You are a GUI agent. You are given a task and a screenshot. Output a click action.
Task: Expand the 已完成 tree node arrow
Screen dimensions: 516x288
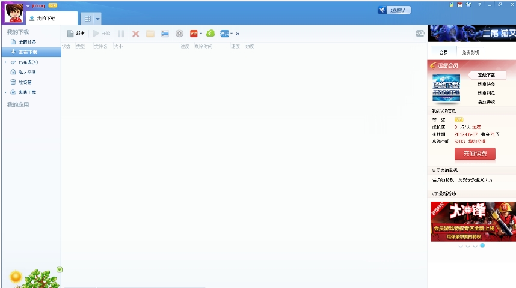click(x=5, y=62)
